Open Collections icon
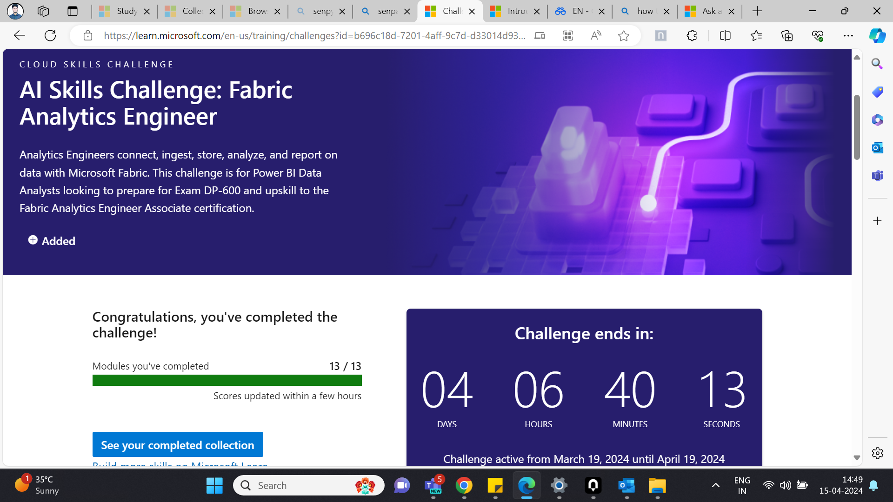 (x=787, y=35)
